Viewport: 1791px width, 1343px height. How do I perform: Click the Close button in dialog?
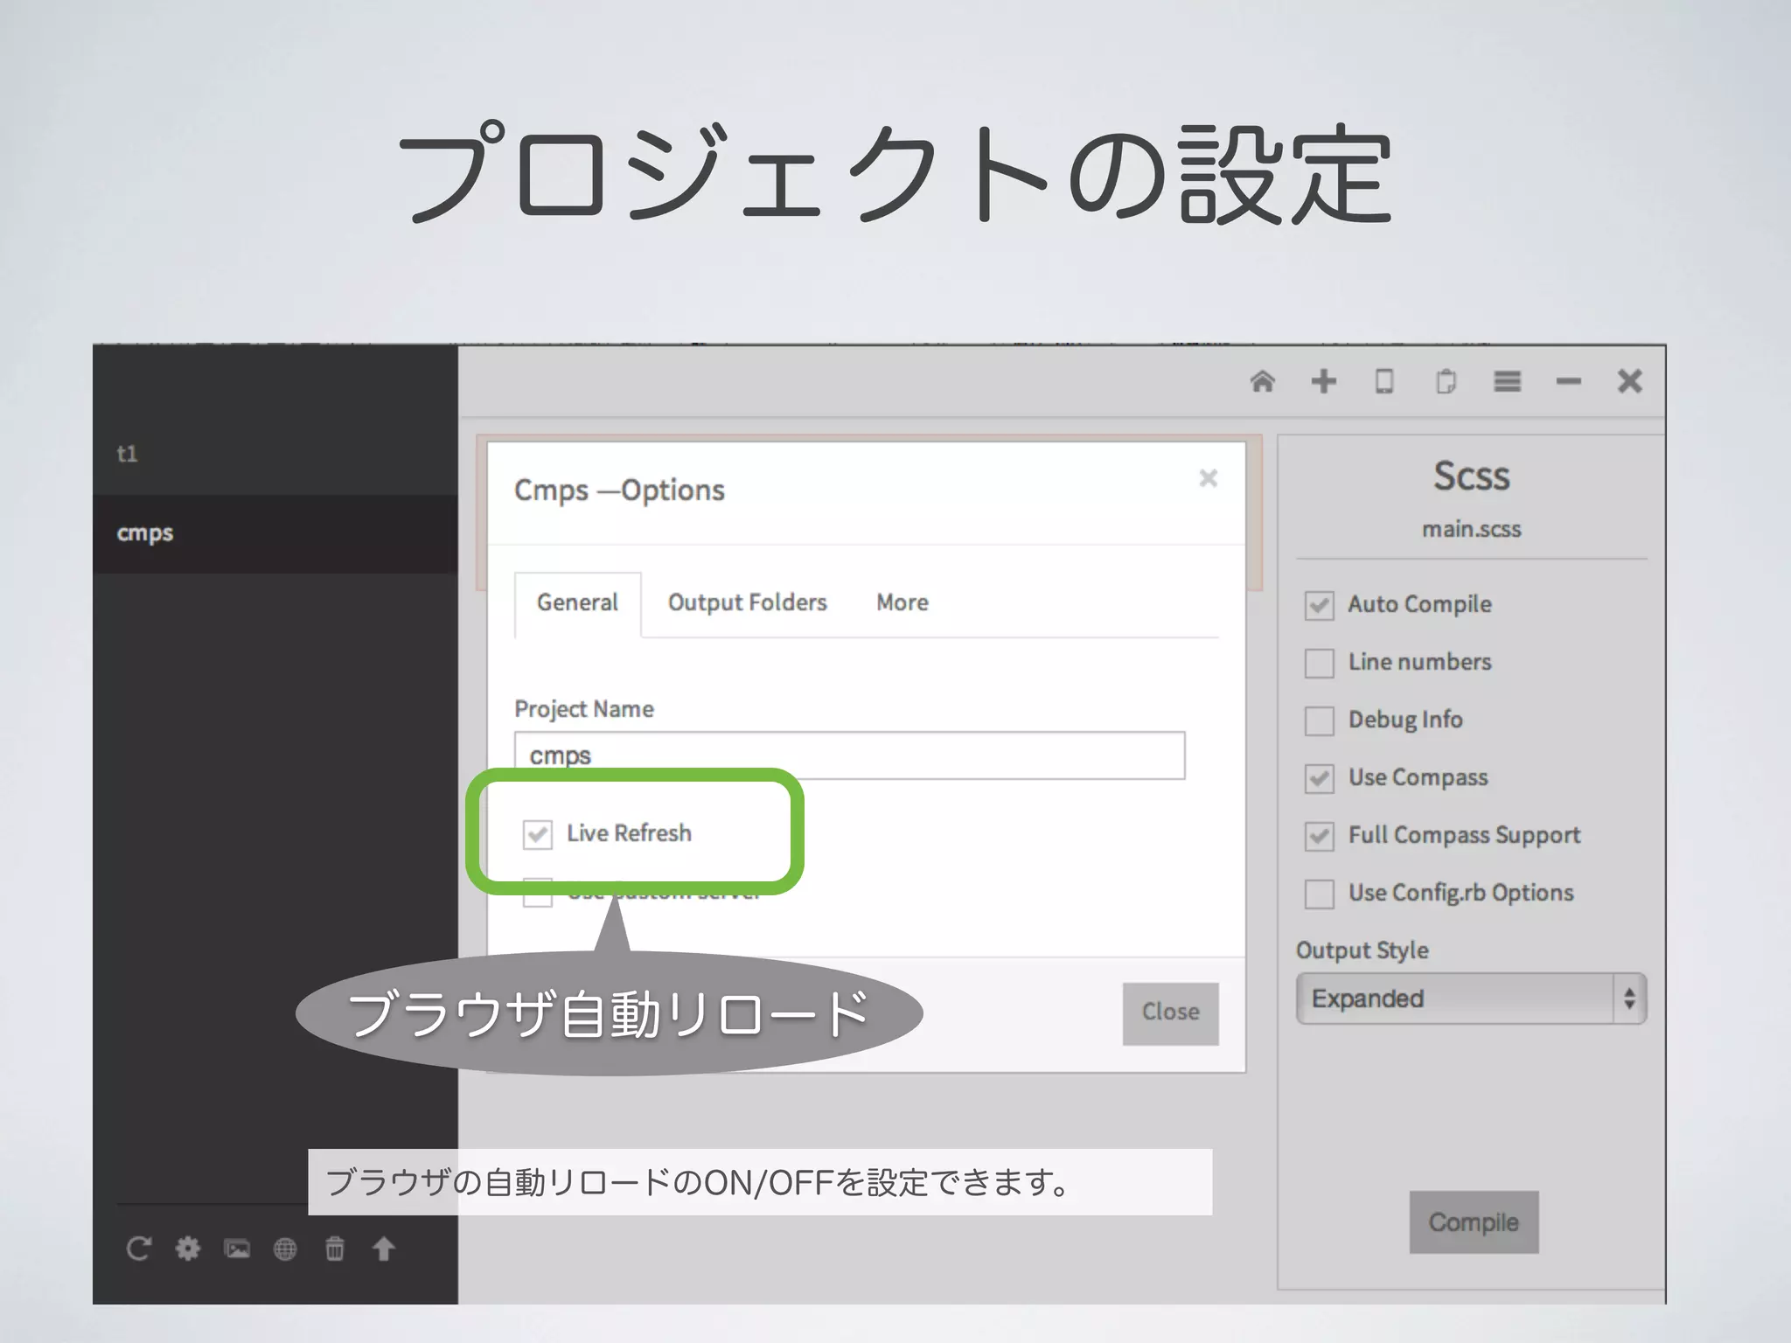(x=1170, y=1012)
